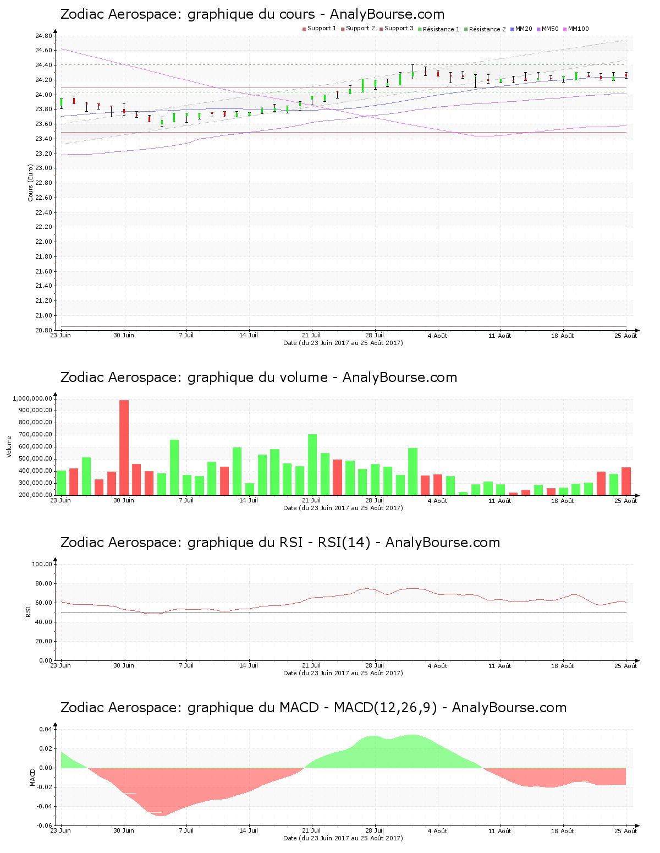
Task: Click the green volume bar at 21 Juil
Action: [x=312, y=464]
